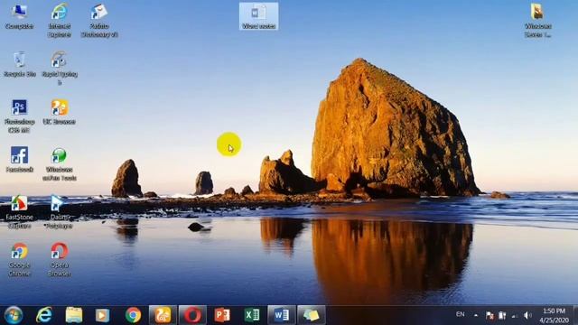Click the battery power tray icon

point(502,315)
